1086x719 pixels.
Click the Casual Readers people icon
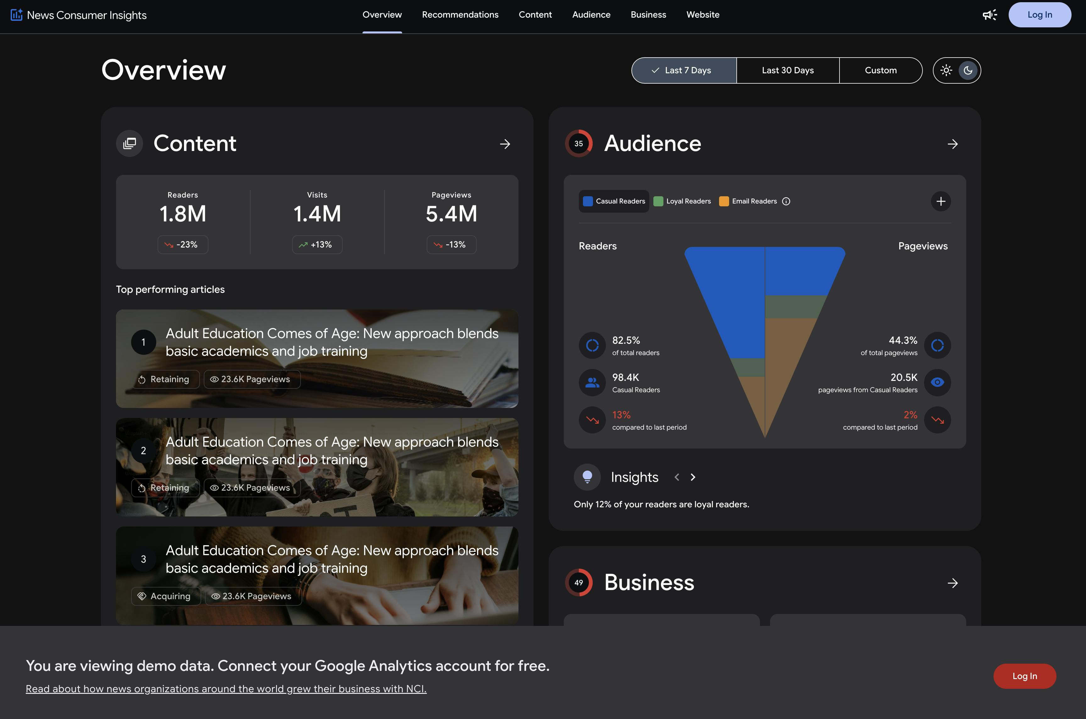point(592,382)
